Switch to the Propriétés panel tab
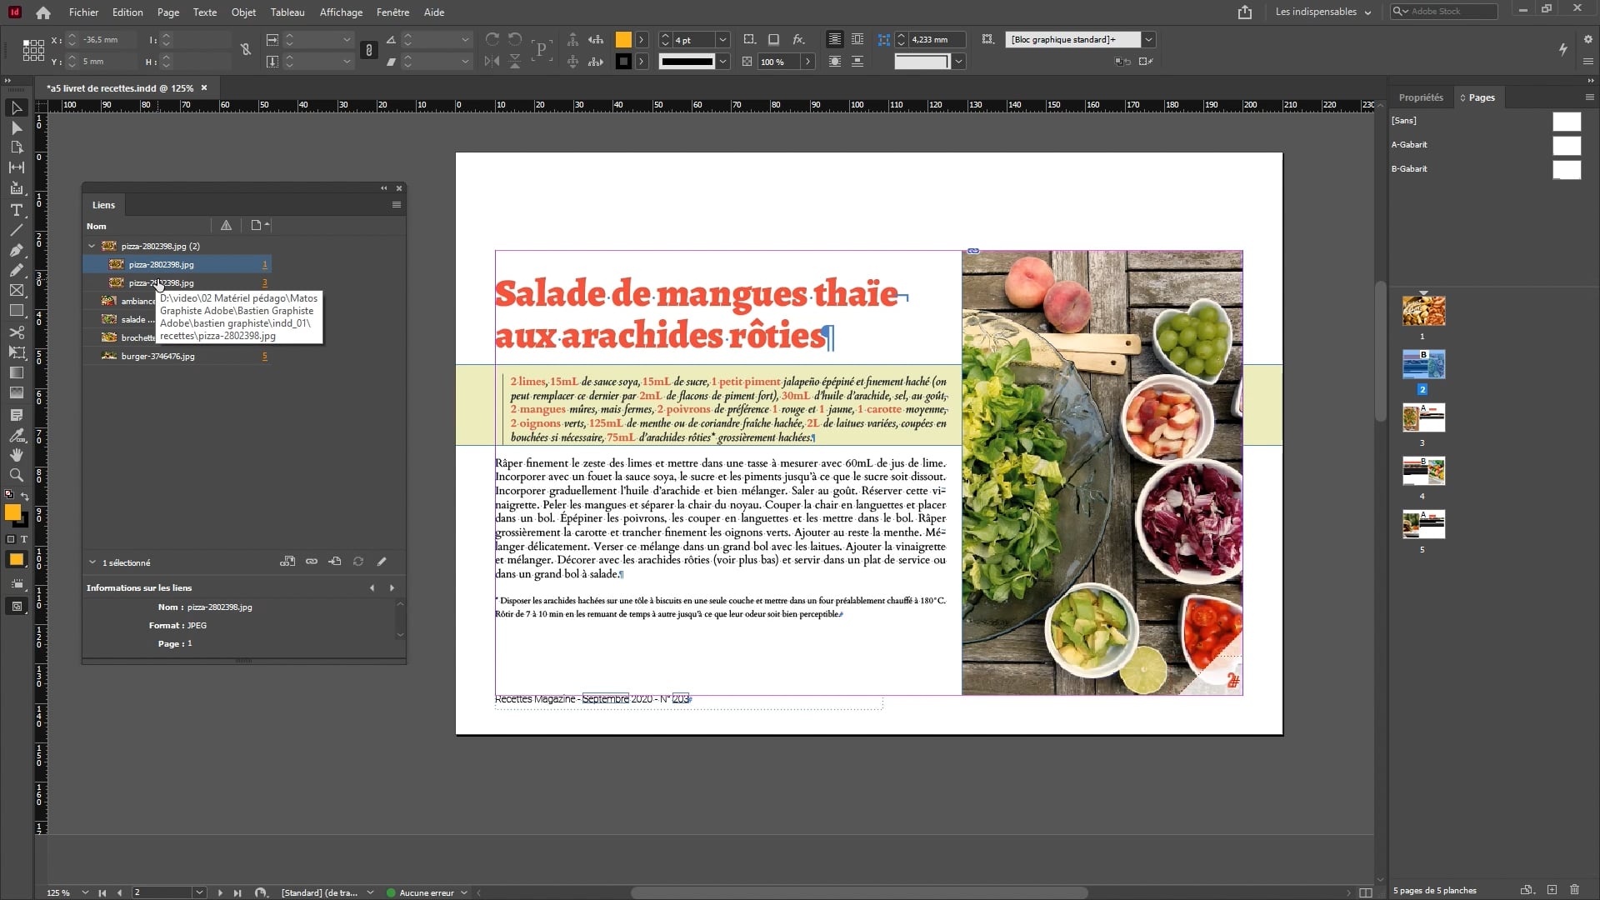The height and width of the screenshot is (900, 1600). pos(1420,97)
